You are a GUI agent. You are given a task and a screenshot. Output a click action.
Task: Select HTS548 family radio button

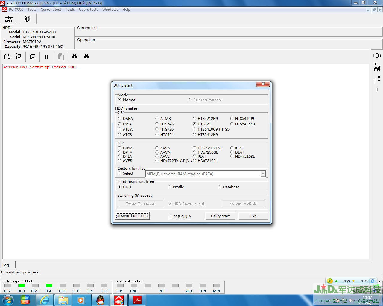(x=157, y=124)
